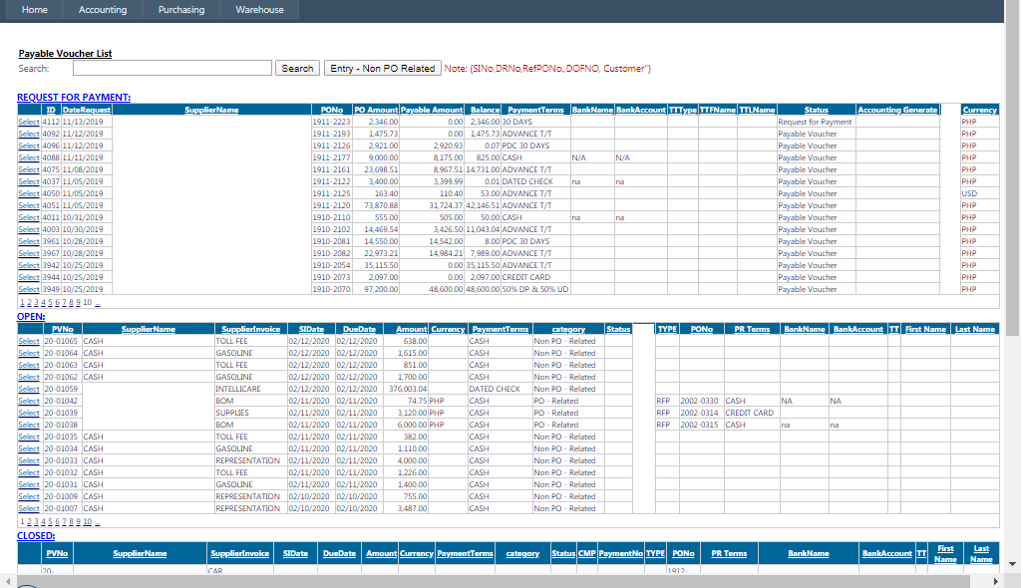Select voucher 20-01007 in OPEN list
The height and width of the screenshot is (588, 1021).
pos(29,508)
